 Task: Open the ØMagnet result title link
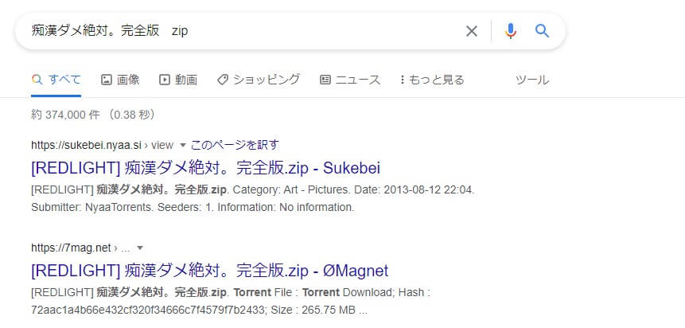(x=210, y=271)
